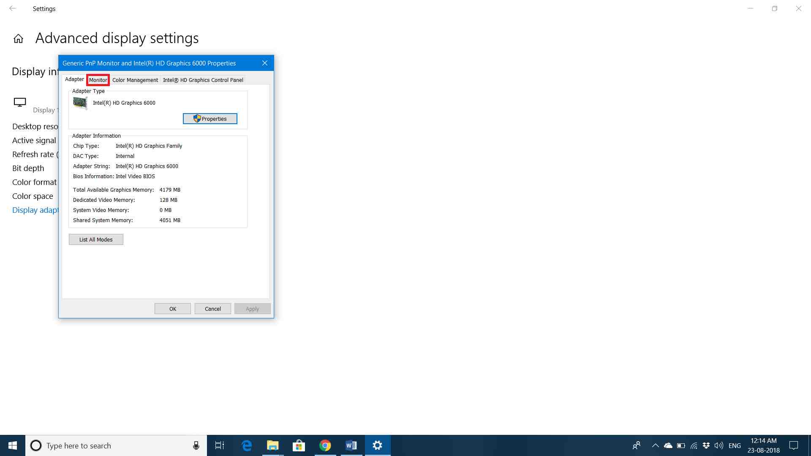Click List All Modes button
The image size is (811, 456).
pos(96,239)
